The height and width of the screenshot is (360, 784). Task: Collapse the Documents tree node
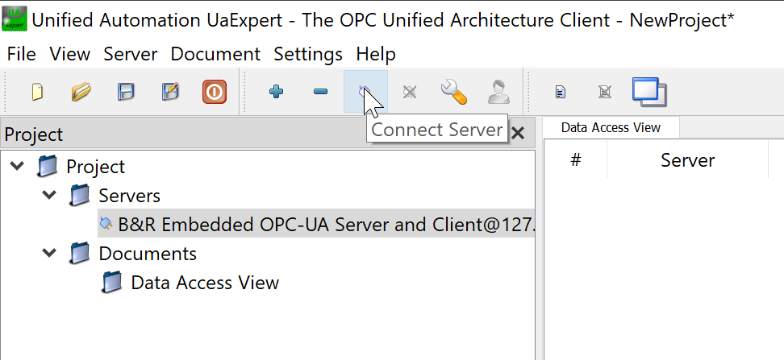[49, 253]
